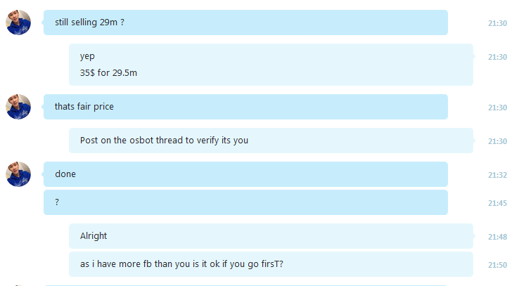Click the 21:50 timestamp

click(x=497, y=265)
